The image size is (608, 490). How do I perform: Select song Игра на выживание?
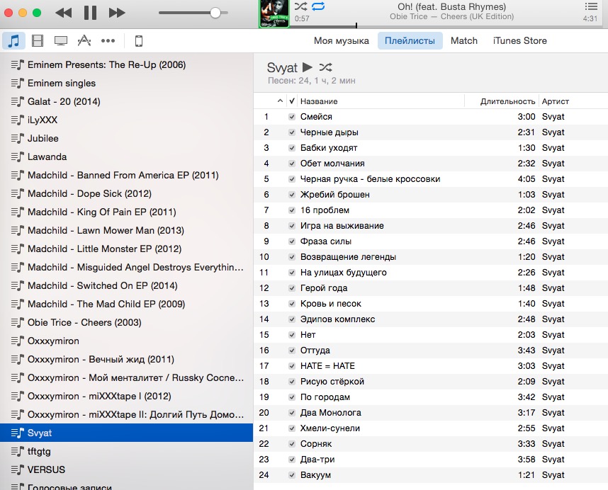click(x=431, y=225)
